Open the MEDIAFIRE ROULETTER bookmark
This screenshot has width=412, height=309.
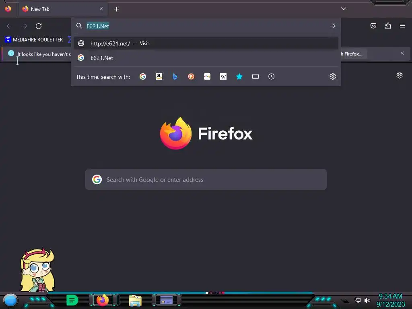34,40
